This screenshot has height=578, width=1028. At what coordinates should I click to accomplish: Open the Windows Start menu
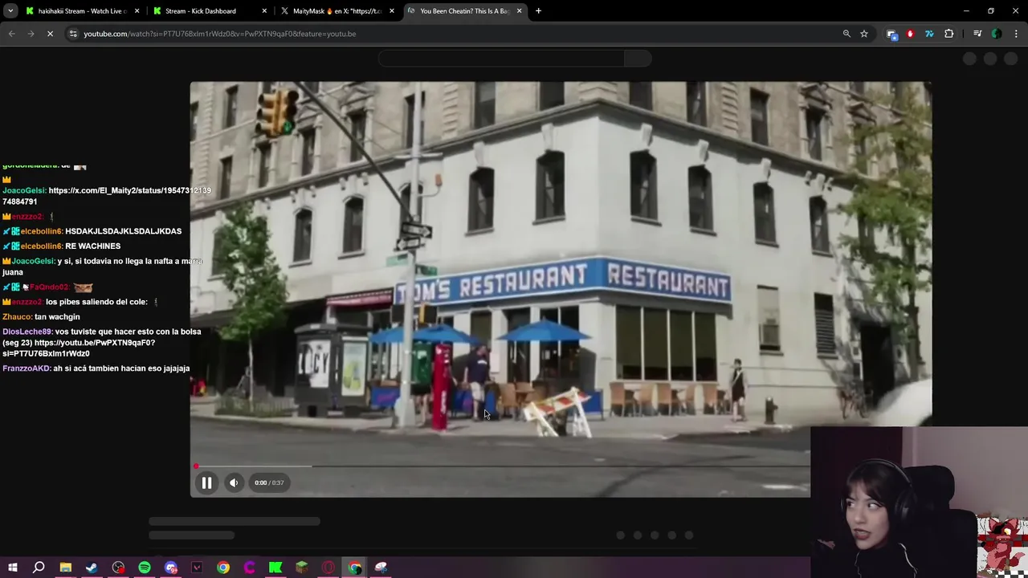point(13,568)
